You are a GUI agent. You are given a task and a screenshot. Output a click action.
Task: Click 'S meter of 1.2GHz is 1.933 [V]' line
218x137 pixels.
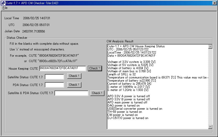click(x=128, y=90)
